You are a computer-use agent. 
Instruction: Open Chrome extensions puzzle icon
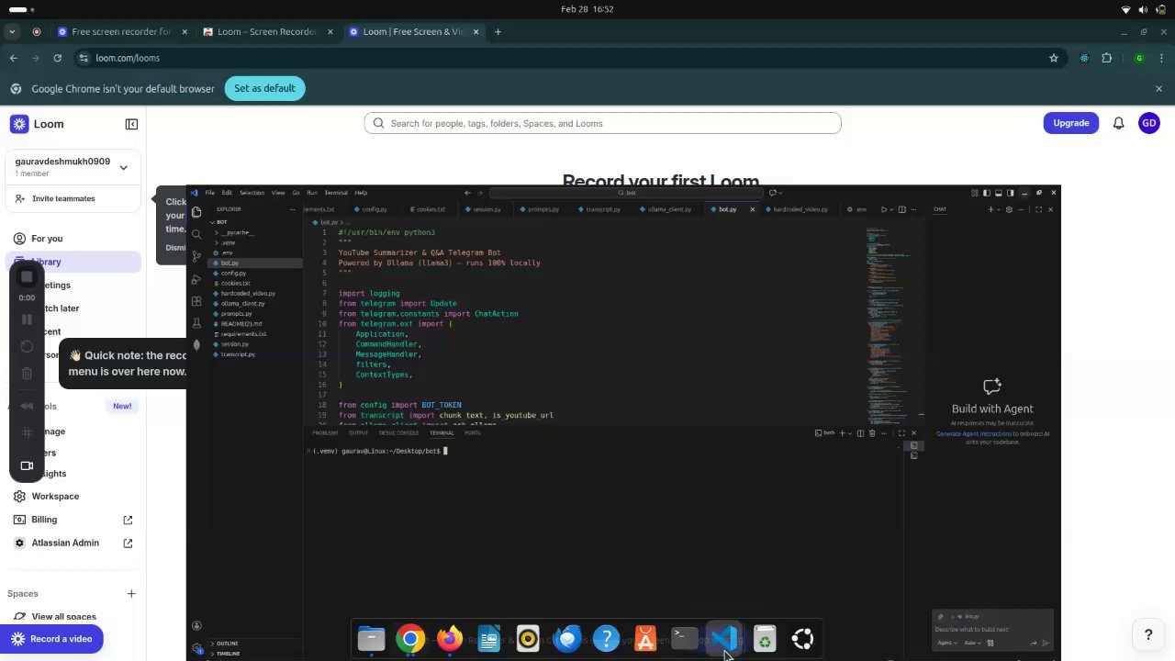1106,58
